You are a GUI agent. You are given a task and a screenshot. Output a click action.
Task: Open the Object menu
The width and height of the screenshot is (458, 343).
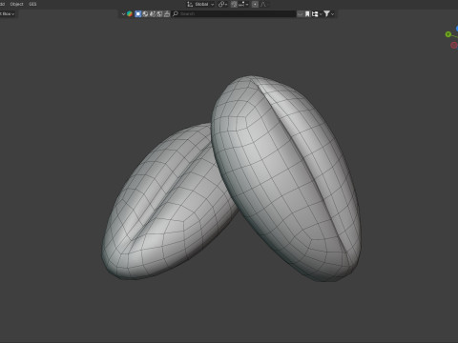pyautogui.click(x=16, y=4)
